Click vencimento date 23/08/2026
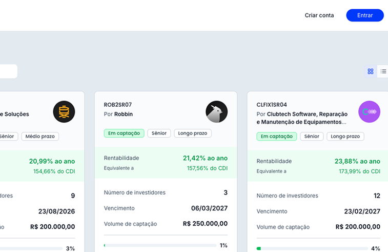Image resolution: width=388 pixels, height=252 pixels. pyautogui.click(x=56, y=211)
